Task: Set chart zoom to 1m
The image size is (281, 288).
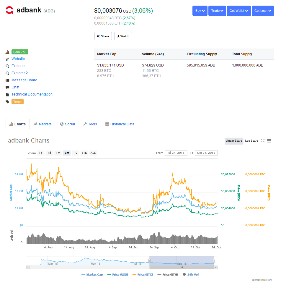Action: [x=58, y=153]
